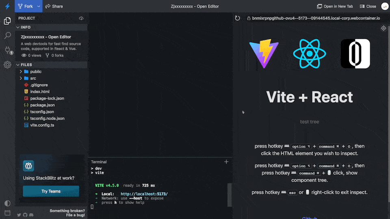
Task: Open the Fork dropdown arrow
Action: 39,6
